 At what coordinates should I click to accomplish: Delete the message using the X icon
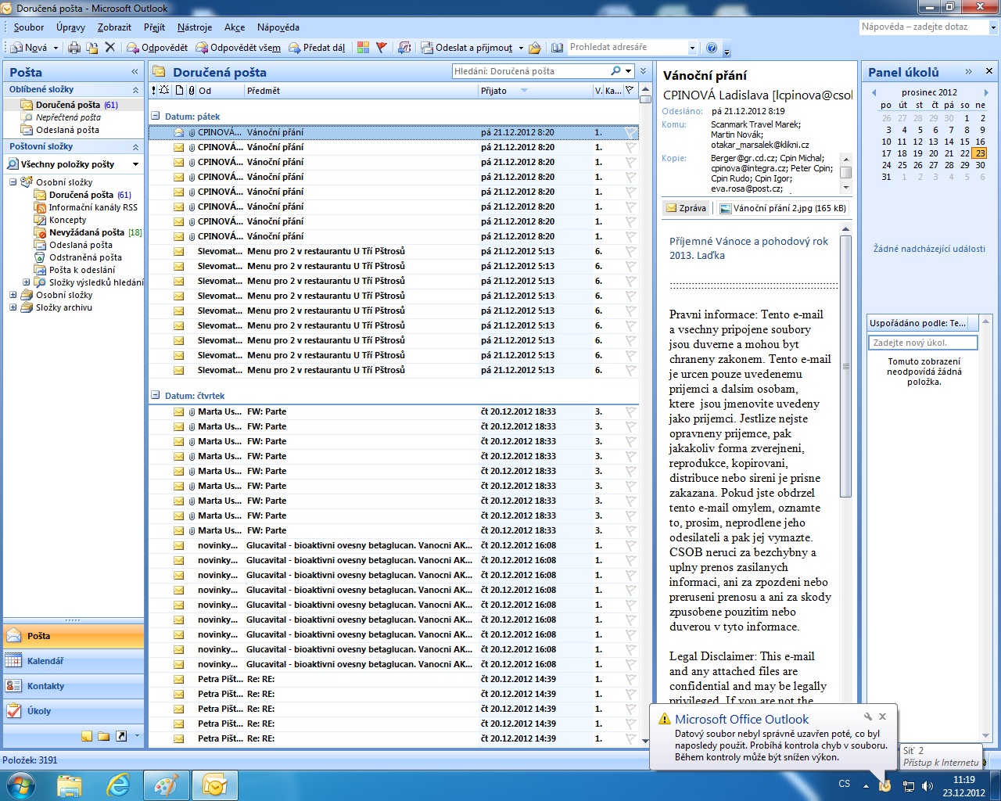pos(110,48)
